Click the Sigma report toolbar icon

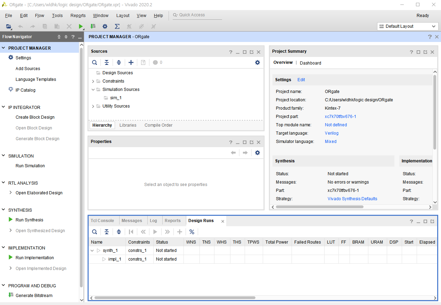pyautogui.click(x=117, y=26)
